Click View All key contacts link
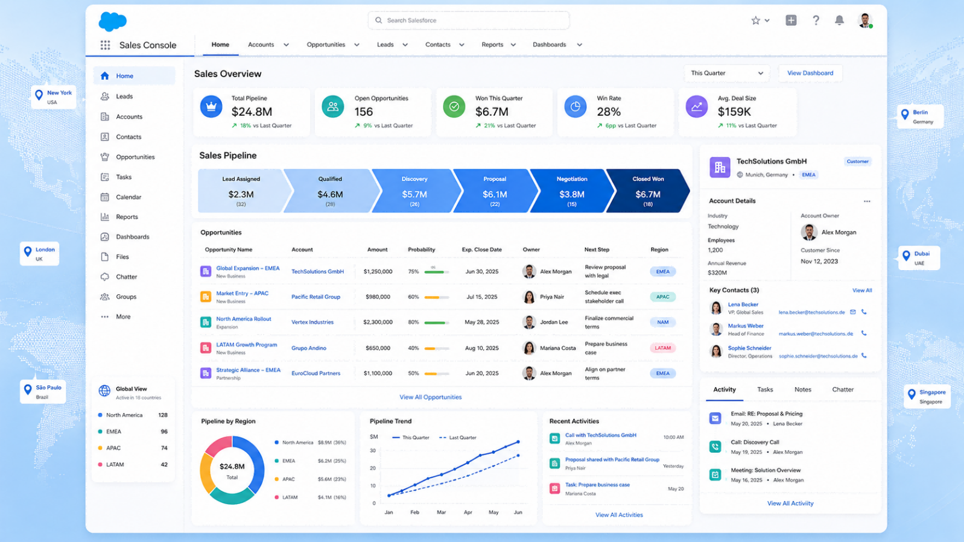This screenshot has height=542, width=964. 862,291
